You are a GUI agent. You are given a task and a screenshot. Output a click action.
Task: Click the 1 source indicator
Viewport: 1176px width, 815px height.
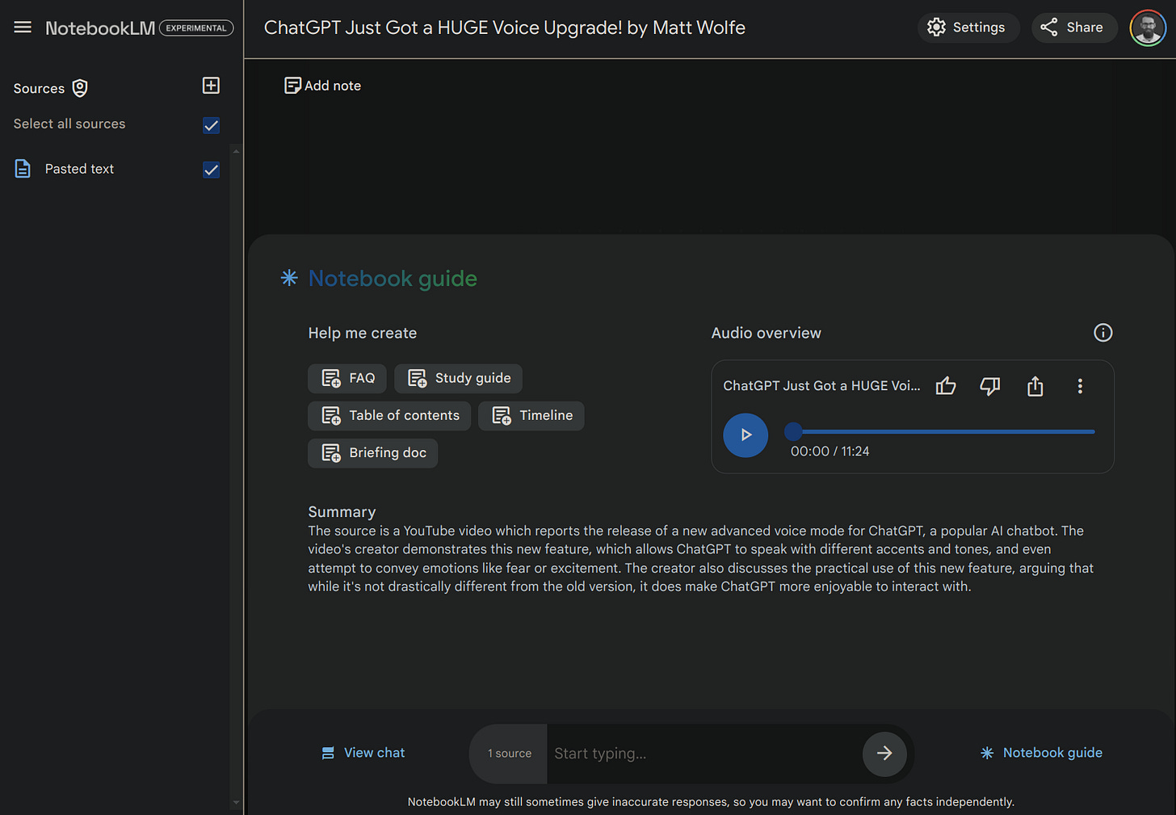(x=509, y=754)
